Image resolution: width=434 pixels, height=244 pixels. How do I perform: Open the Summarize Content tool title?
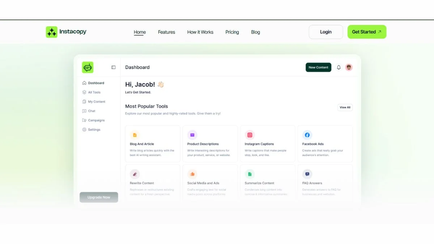(x=259, y=183)
